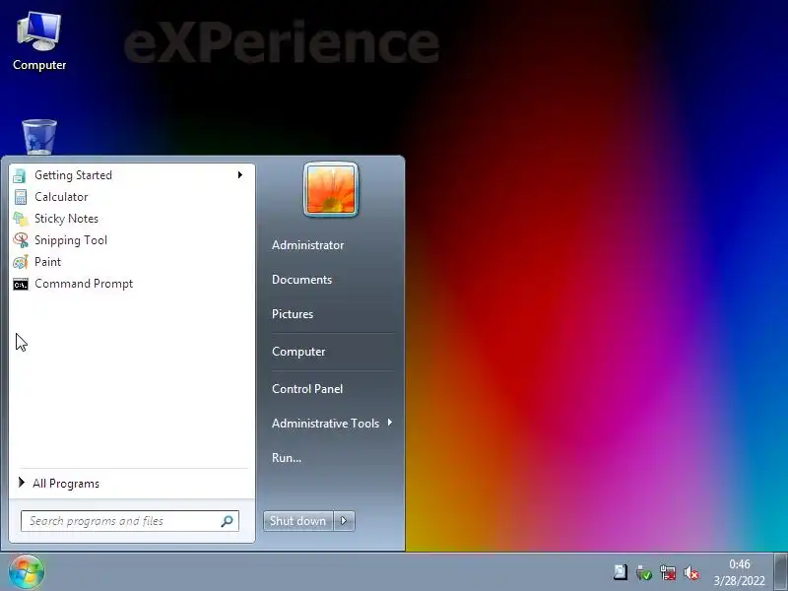
Task: Expand the Getting Started submenu arrow
Action: point(240,175)
